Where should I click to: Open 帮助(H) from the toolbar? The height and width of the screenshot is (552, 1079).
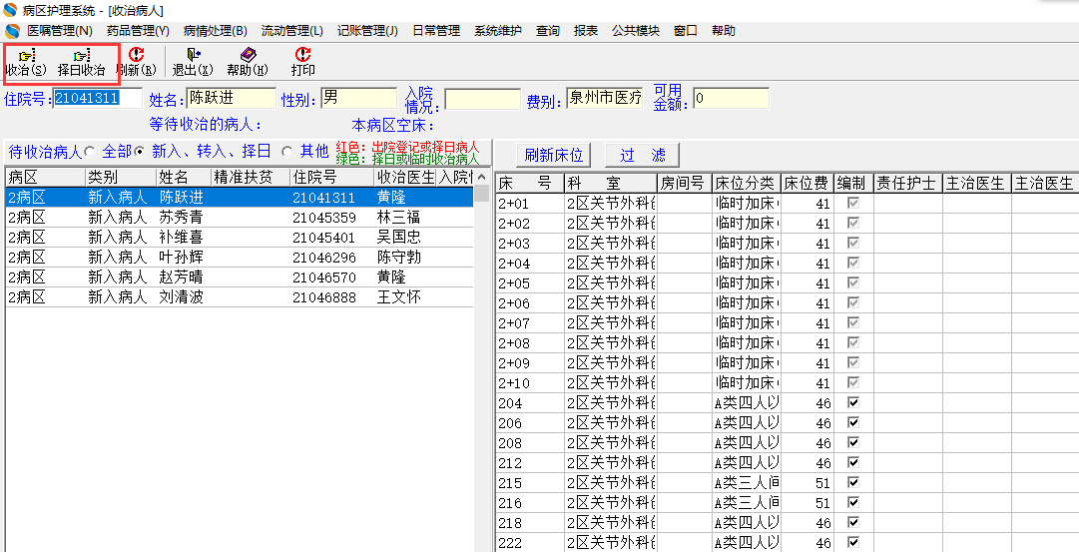248,62
